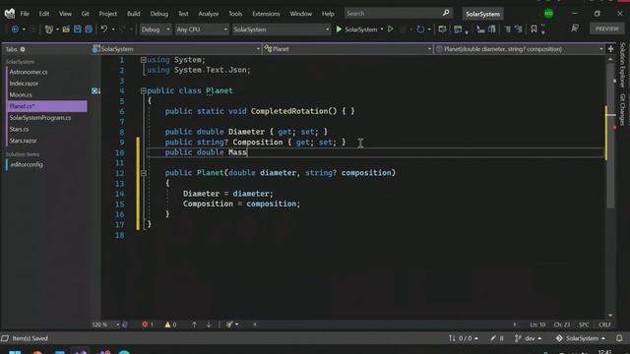Screen dimensions: 630x354
Task: Open Stars.razor tab
Action: tap(24, 141)
